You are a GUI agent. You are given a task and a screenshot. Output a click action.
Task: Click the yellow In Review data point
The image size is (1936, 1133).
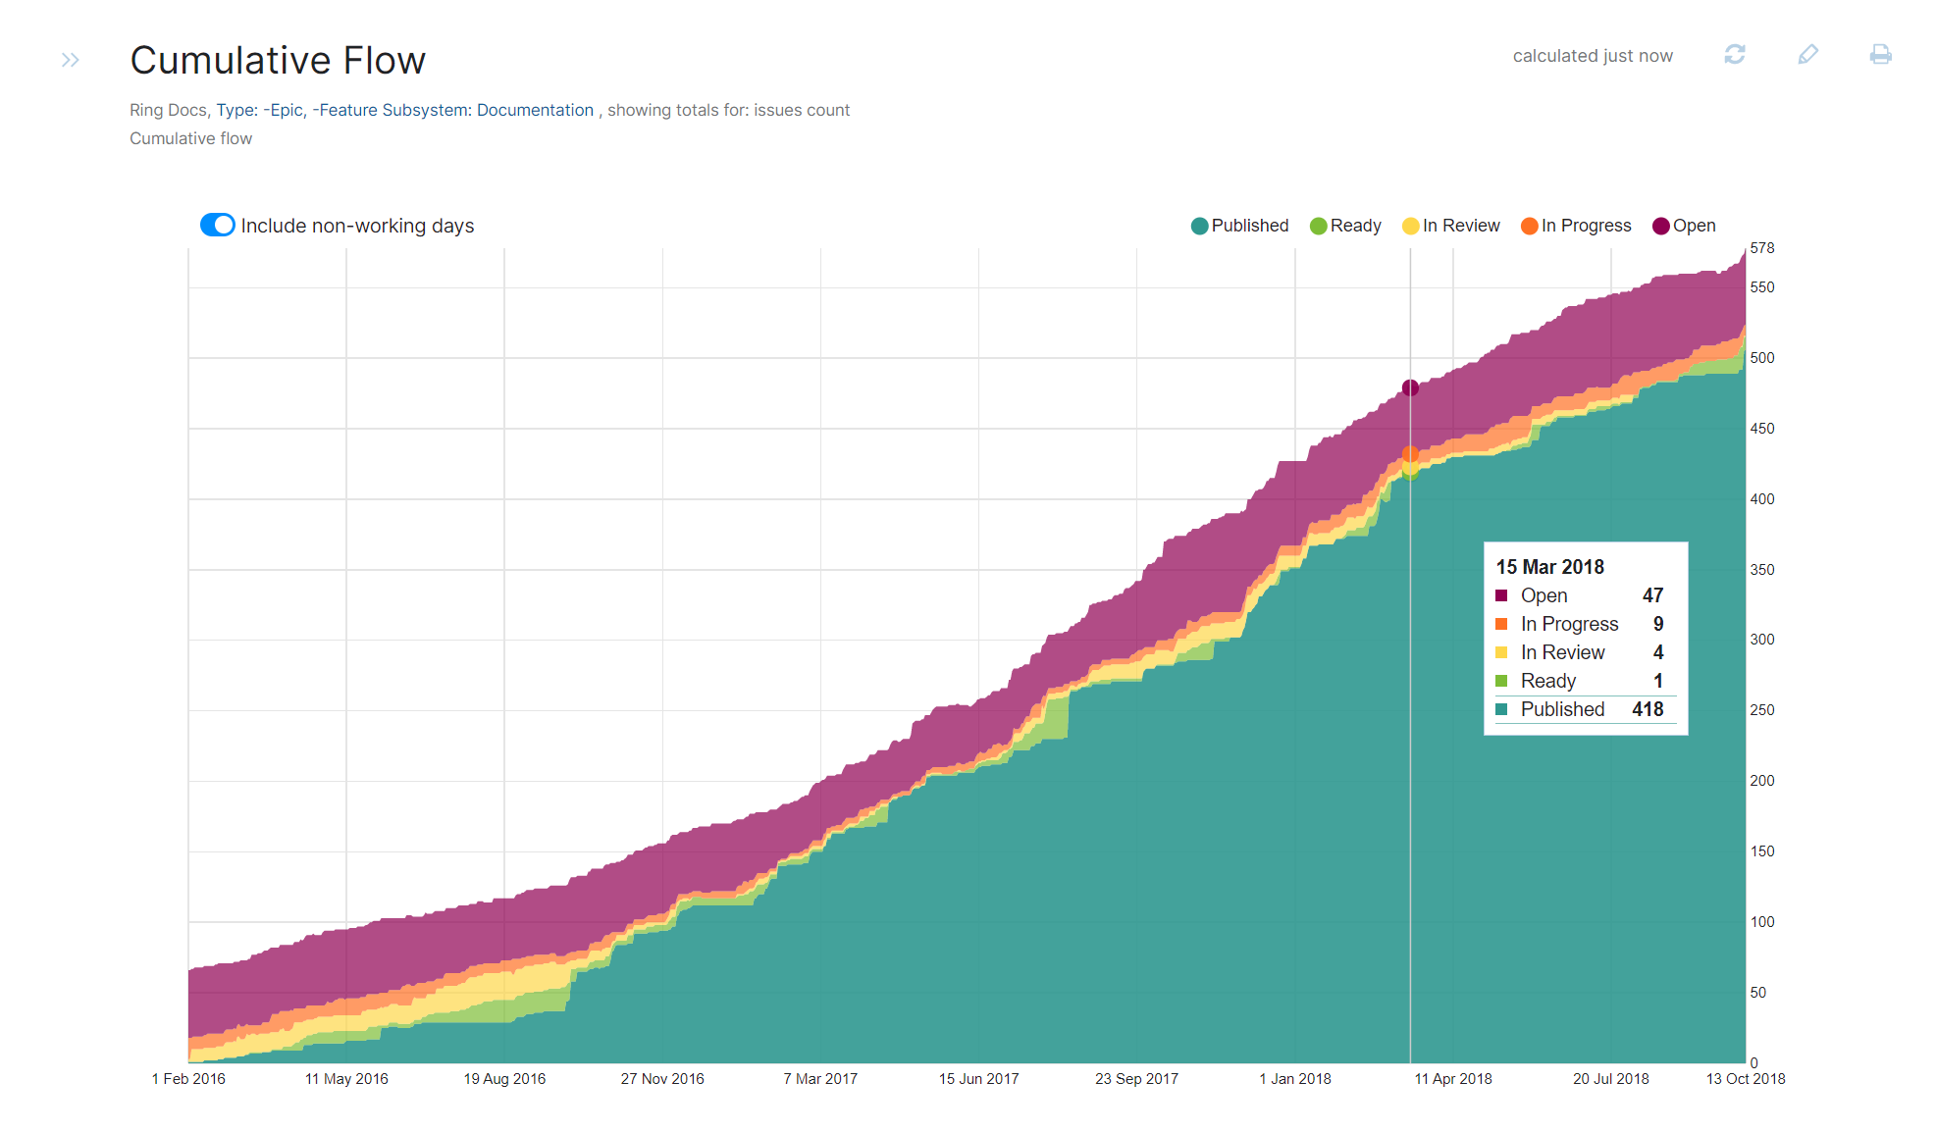coord(1410,467)
